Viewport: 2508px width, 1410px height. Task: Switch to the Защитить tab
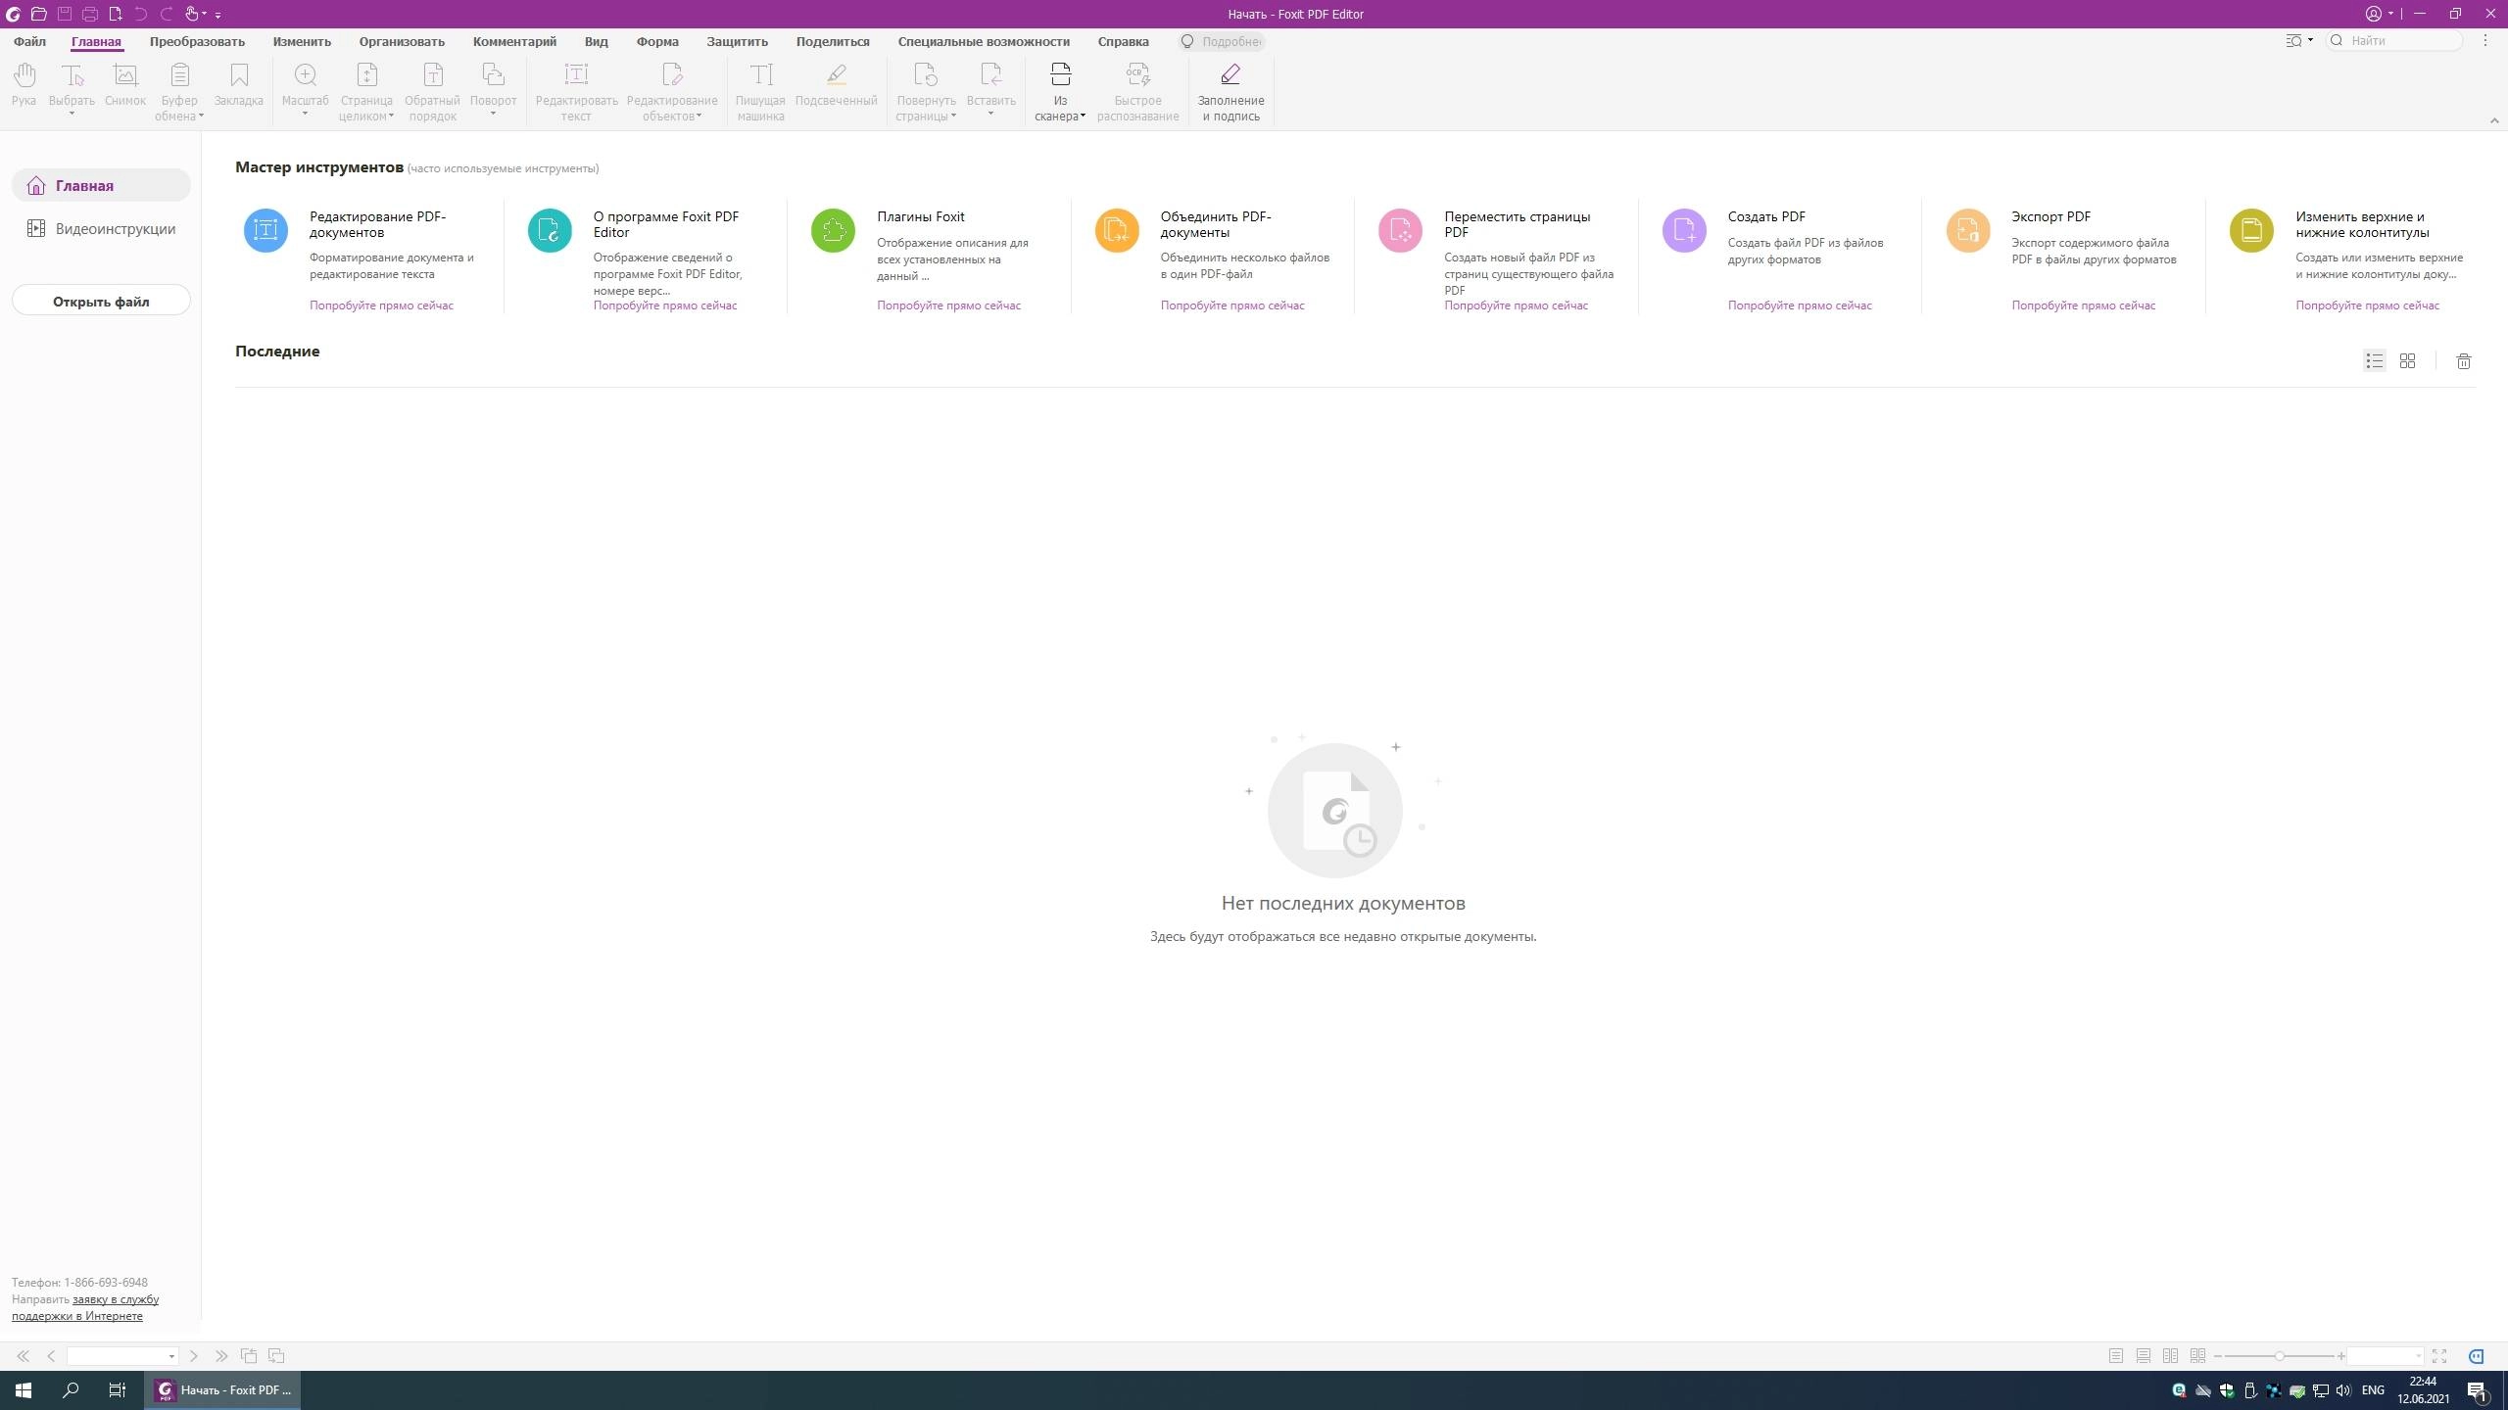[737, 41]
